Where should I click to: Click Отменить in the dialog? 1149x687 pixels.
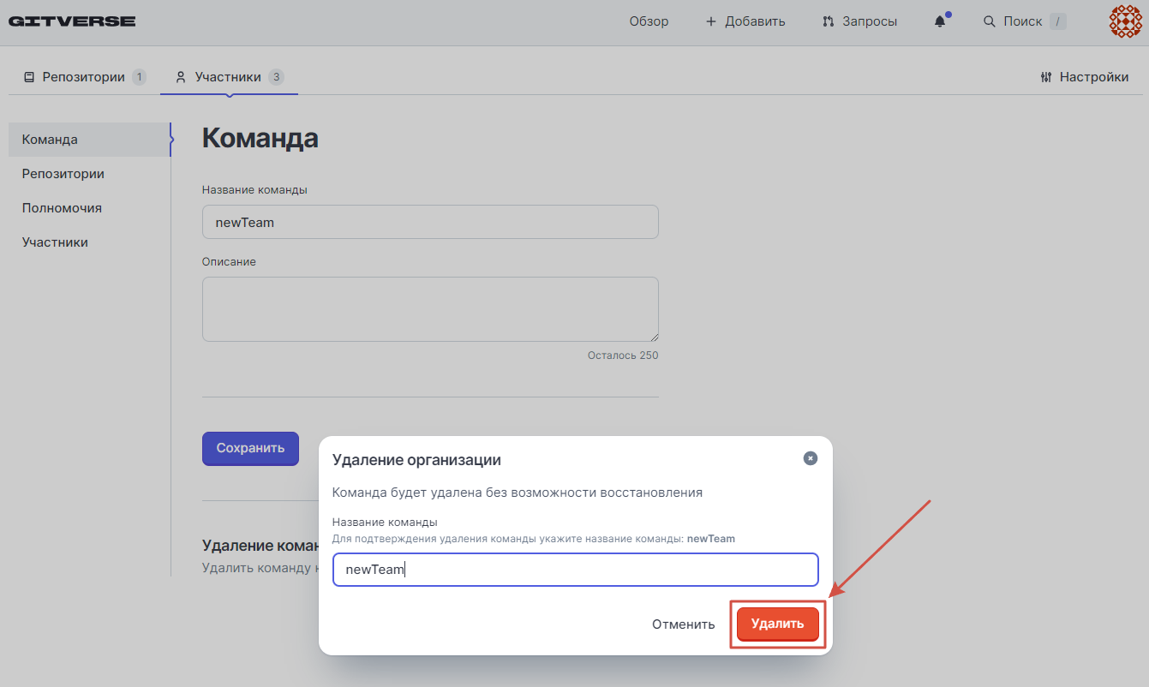(683, 624)
